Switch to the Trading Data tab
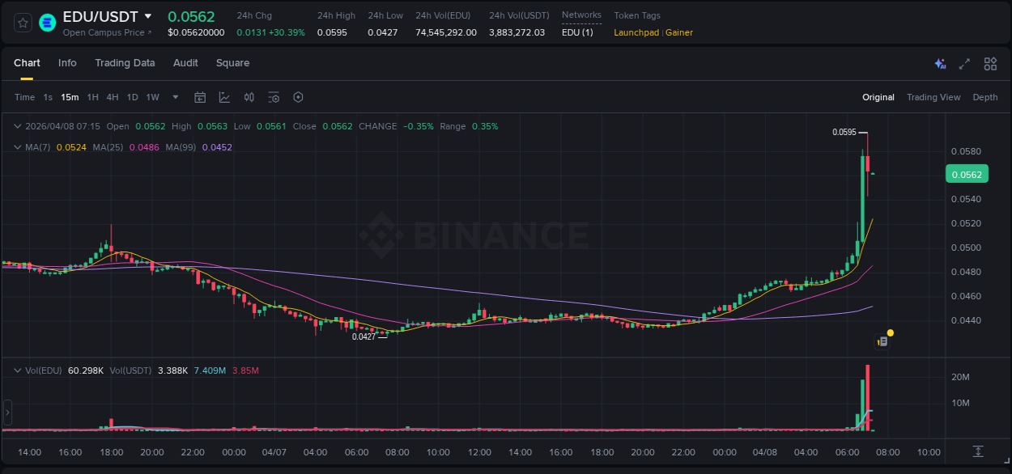 click(x=125, y=63)
